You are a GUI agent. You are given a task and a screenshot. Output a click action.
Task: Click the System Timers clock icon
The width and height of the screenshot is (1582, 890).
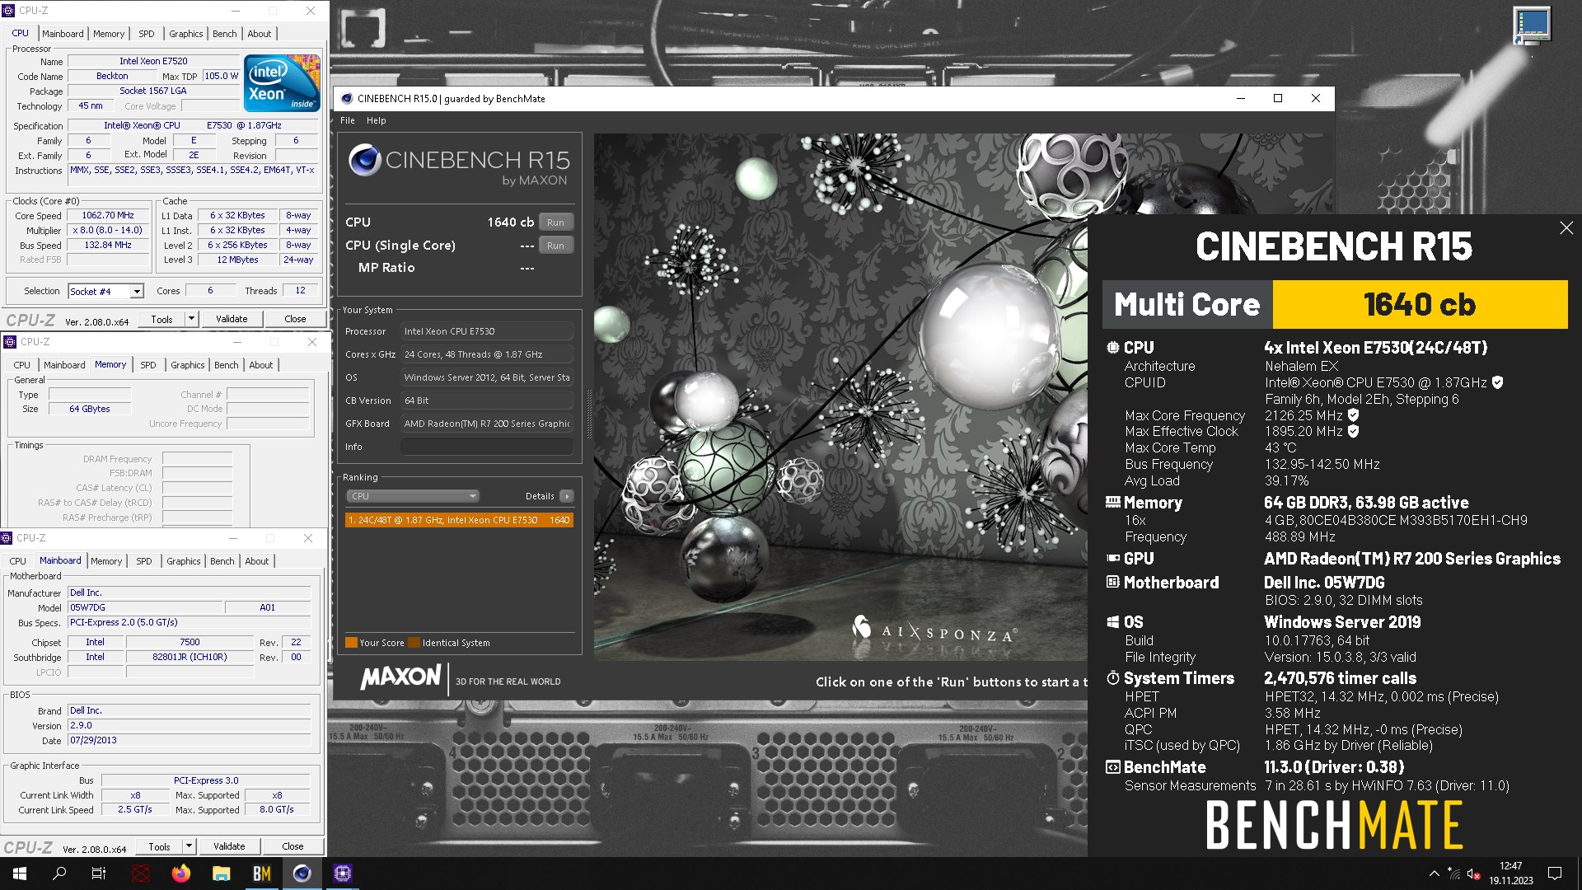point(1113,678)
